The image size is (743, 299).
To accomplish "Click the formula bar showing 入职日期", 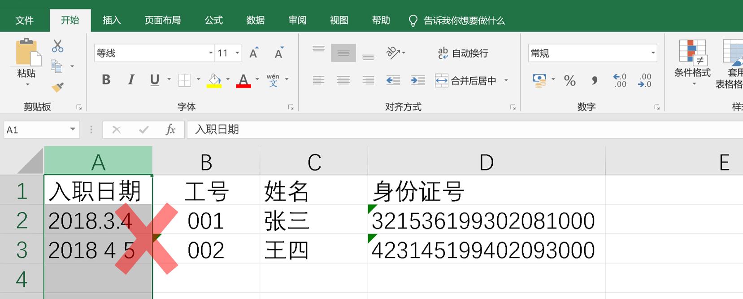I will click(465, 130).
